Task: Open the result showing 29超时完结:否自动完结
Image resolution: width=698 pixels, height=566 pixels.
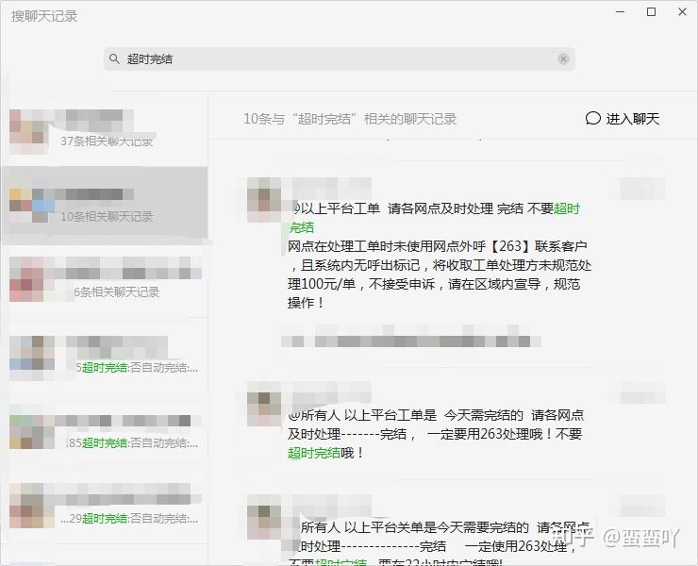Action: click(104, 508)
